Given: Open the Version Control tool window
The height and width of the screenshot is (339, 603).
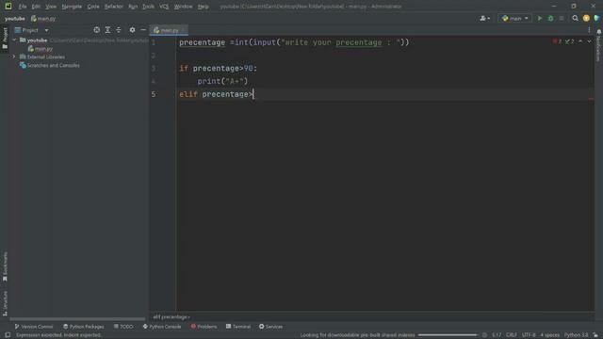Looking at the screenshot, I should pos(34,327).
